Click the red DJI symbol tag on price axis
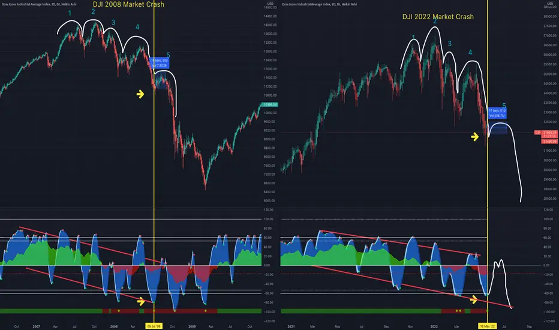The image size is (559, 330). point(537,133)
